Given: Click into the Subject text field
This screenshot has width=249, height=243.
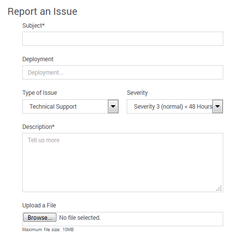Looking at the screenshot, I should [x=123, y=39].
